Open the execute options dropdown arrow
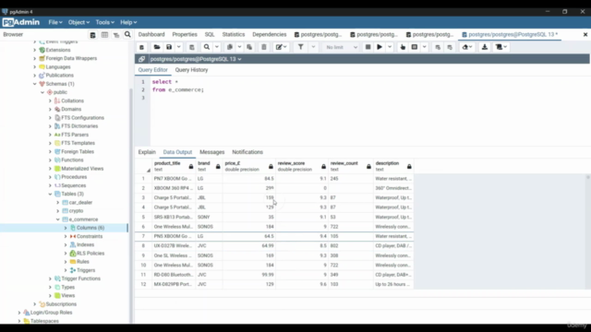The width and height of the screenshot is (591, 332). [x=390, y=47]
